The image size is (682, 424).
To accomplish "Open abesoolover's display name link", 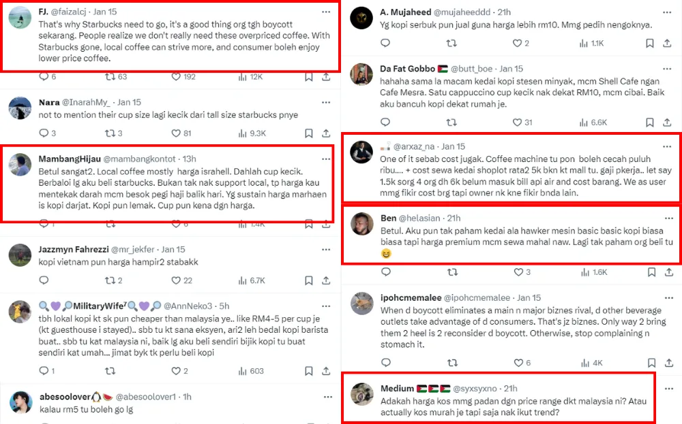I will [x=63, y=397].
